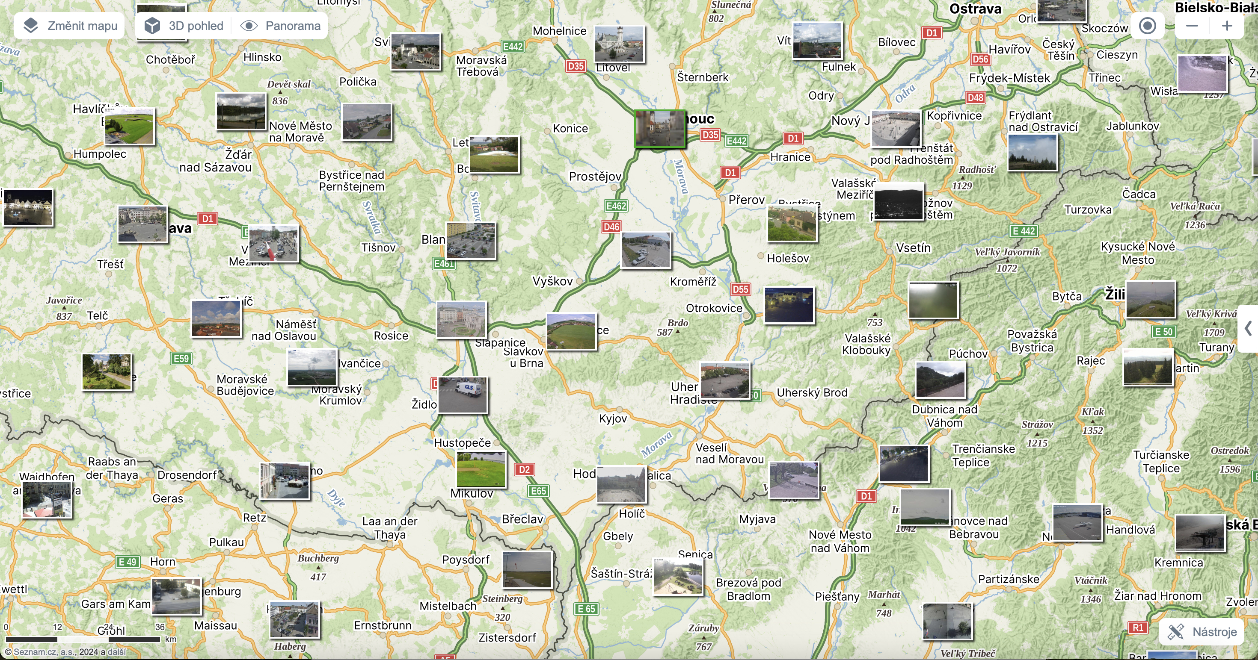This screenshot has height=660, width=1258.
Task: Expand the collapsed side panel chevron
Action: [x=1248, y=328]
